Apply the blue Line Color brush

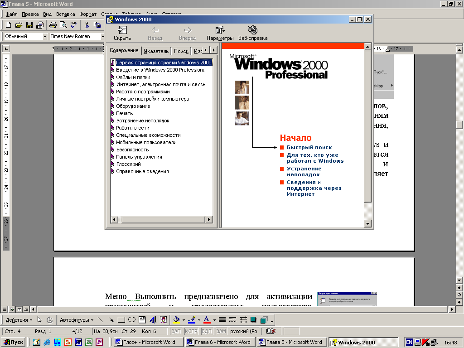192,319
